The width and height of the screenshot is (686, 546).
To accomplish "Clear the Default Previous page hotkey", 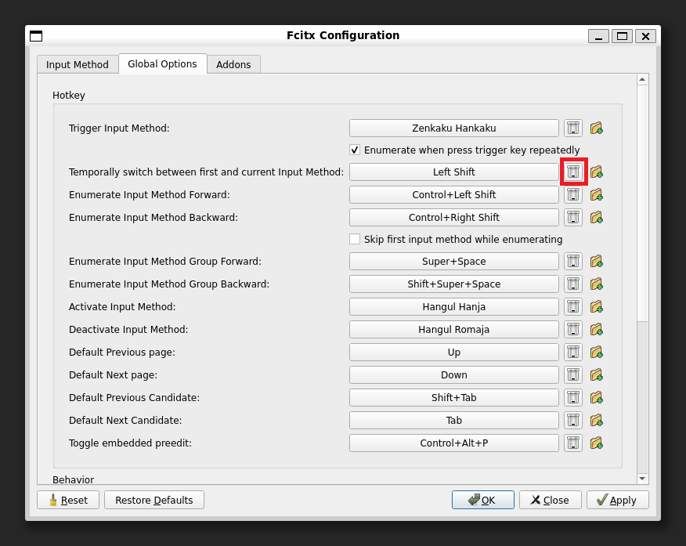I will [572, 353].
